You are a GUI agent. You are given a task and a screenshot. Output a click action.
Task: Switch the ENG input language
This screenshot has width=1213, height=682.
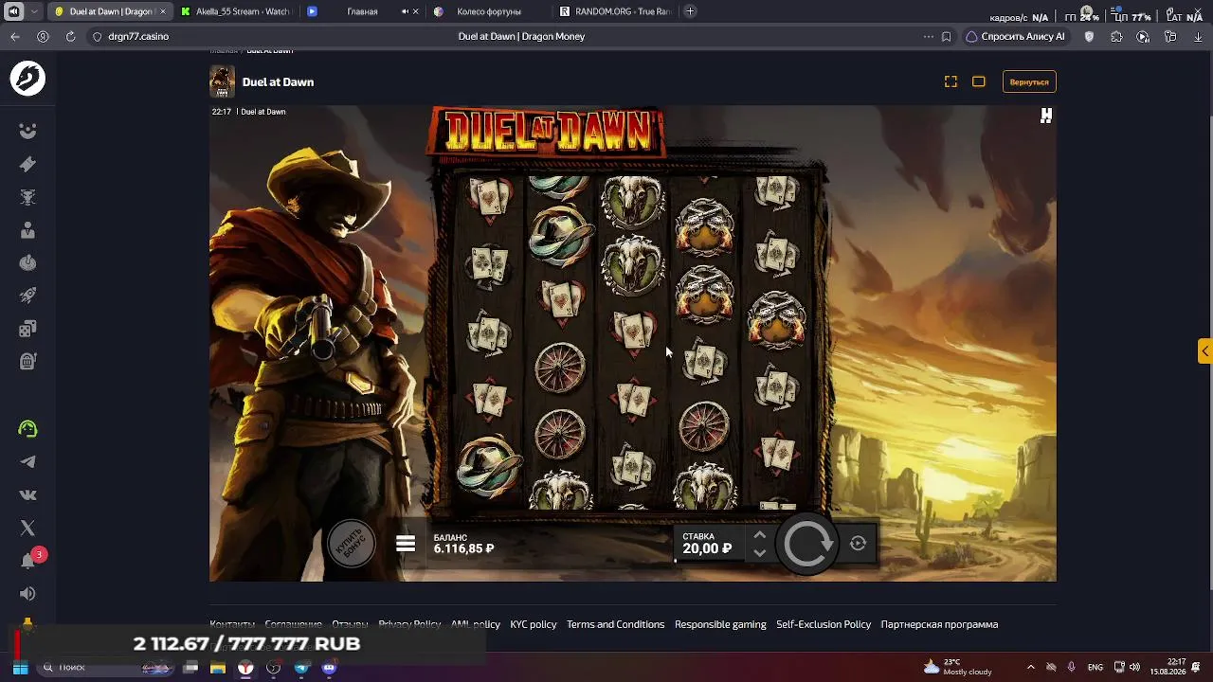click(x=1095, y=667)
